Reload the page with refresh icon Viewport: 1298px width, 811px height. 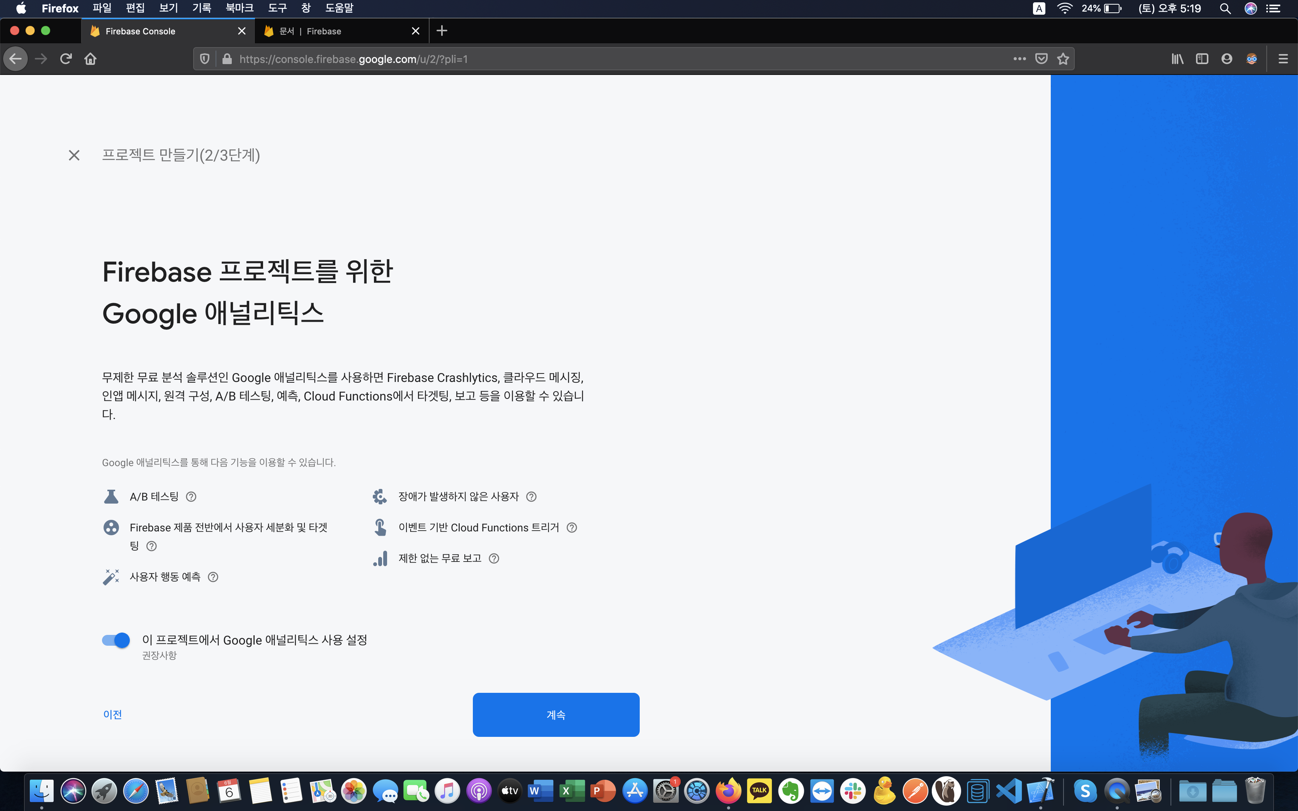coord(66,59)
